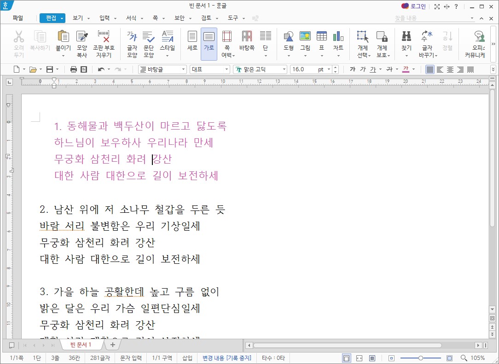Expand the 찾기 dropdown arrow
This screenshot has height=364, width=499.
(x=406, y=56)
